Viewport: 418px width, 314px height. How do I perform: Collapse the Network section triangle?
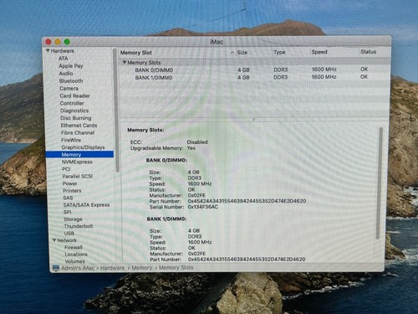tap(54, 240)
